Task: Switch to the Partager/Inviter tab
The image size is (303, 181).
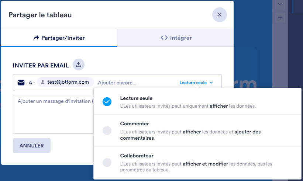Action: pyautogui.click(x=59, y=38)
